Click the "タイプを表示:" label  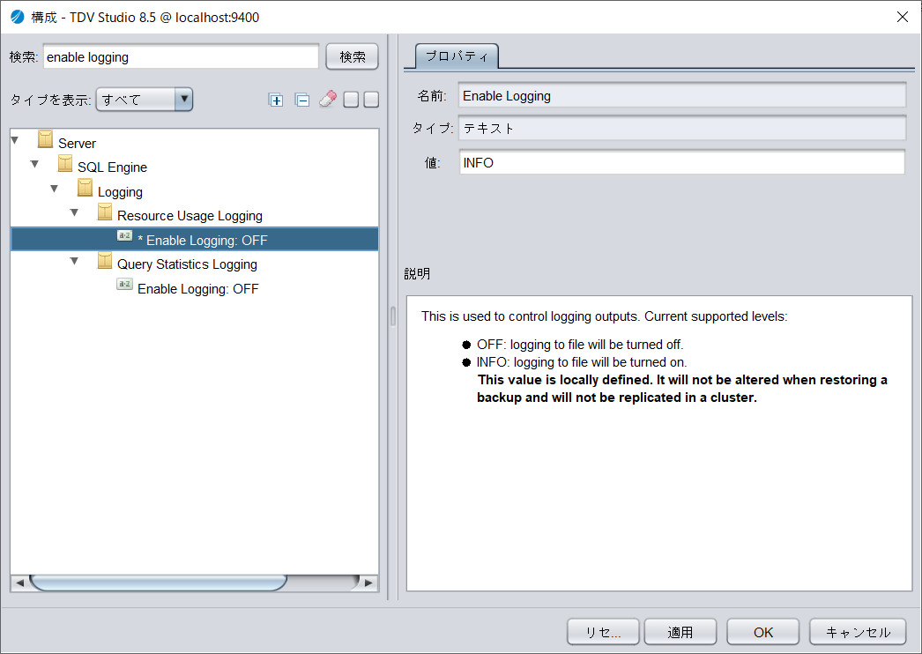tap(50, 100)
